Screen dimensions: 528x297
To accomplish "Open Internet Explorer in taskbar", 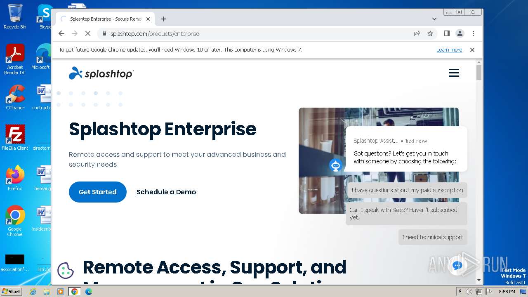I will click(33, 292).
